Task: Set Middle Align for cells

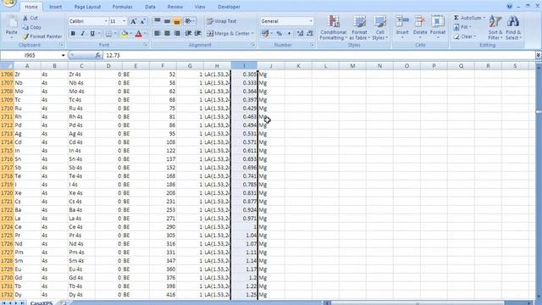Action: coord(167,21)
